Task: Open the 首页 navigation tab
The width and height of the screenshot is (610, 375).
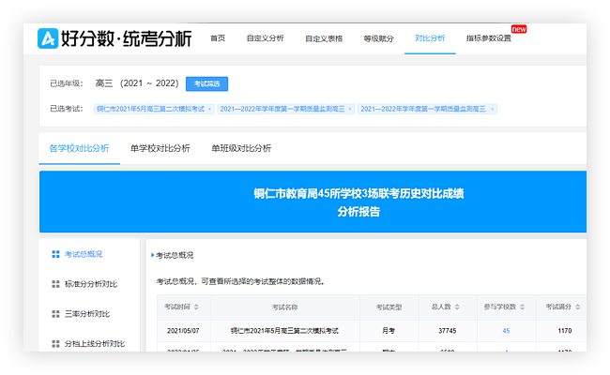Action: (218, 38)
